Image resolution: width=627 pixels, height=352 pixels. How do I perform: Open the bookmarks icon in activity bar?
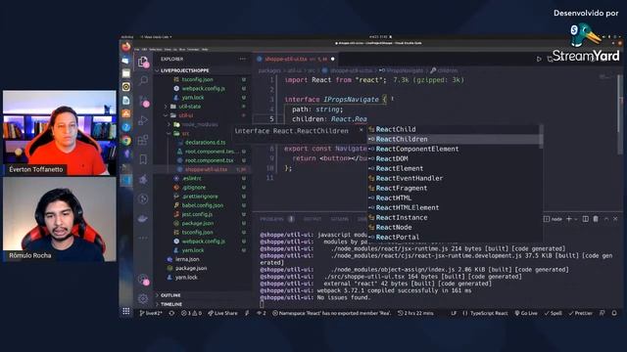pos(143,159)
